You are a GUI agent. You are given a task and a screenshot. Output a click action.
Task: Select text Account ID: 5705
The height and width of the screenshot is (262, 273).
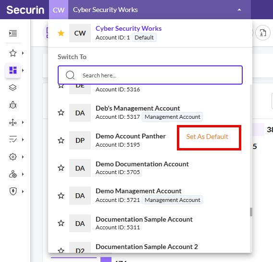click(x=118, y=172)
